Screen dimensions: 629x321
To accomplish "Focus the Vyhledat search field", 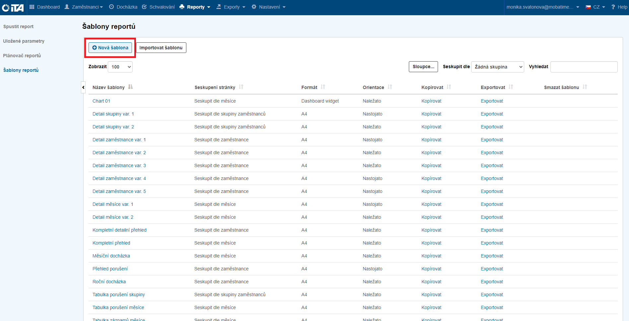I will [584, 67].
